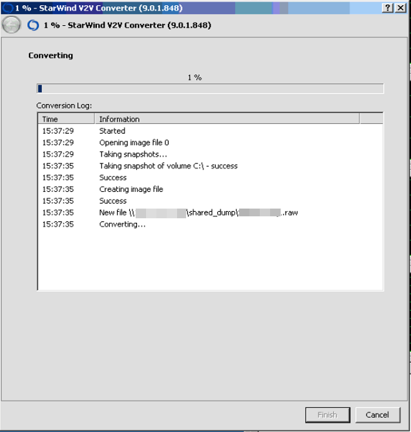The height and width of the screenshot is (432, 411).
Task: Click the StarWind logo beside the header title
Action: (x=33, y=25)
